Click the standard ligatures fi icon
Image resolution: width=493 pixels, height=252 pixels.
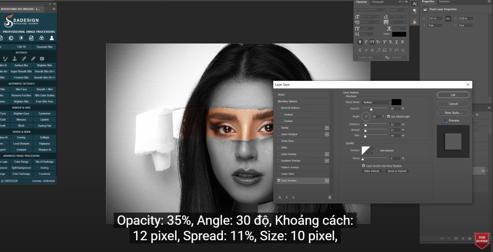pos(360,50)
